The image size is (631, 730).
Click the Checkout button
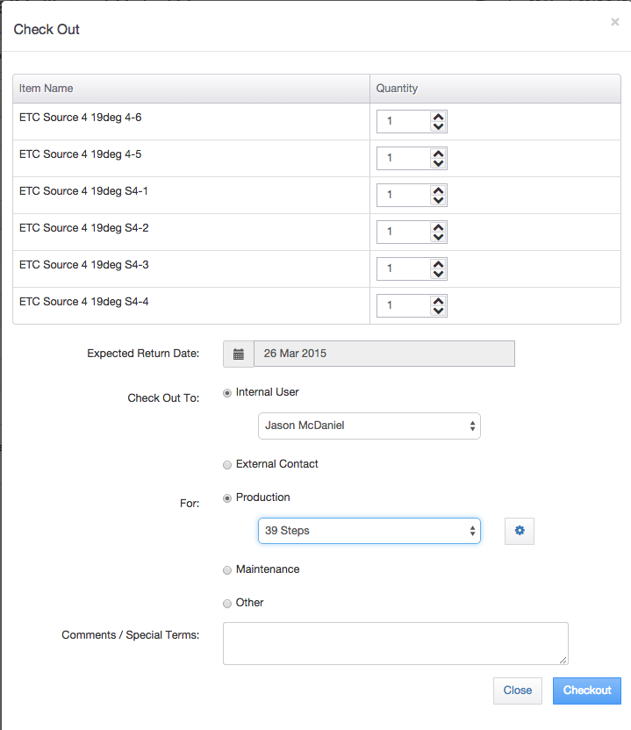587,691
